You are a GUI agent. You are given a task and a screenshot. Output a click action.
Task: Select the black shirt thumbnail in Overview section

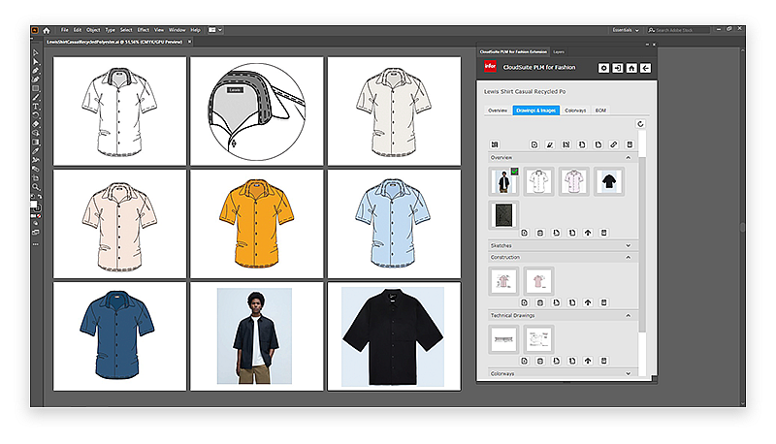(x=610, y=181)
